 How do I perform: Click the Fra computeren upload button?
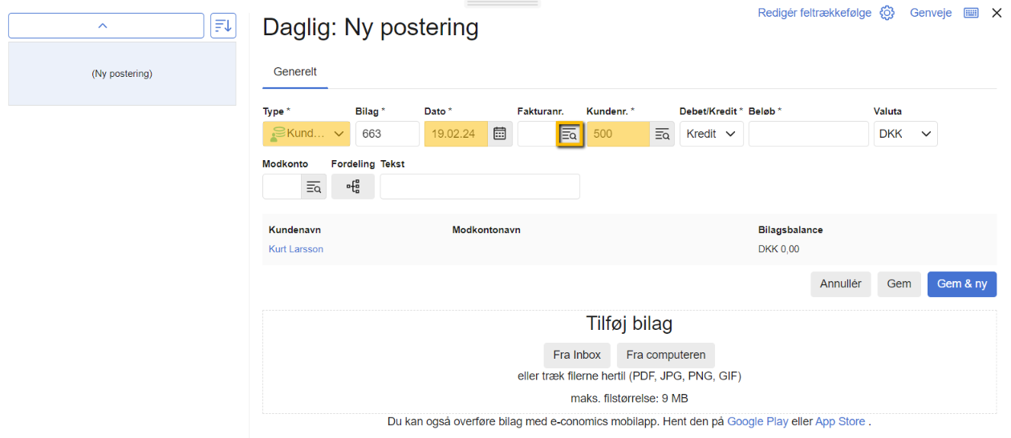coord(665,356)
